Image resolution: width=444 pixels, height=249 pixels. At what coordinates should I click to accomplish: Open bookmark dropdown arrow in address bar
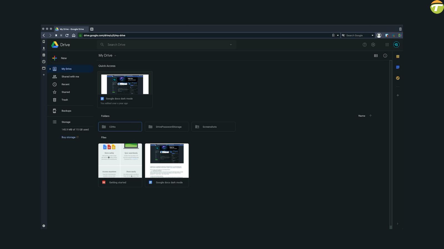pyautogui.click(x=338, y=35)
